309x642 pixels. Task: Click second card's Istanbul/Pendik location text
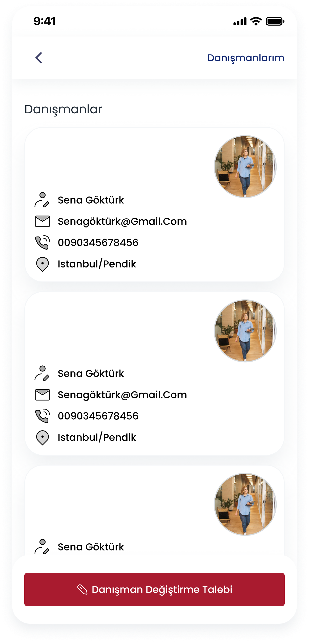97,437
